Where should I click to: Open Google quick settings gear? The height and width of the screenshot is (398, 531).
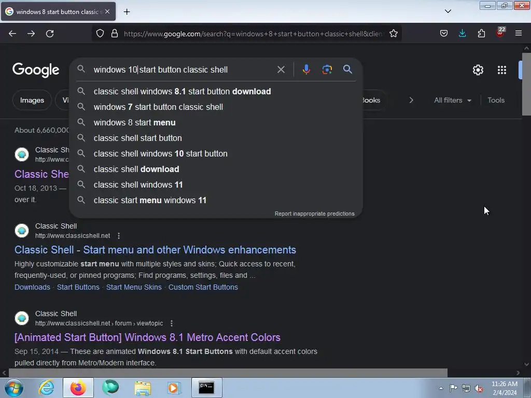[x=478, y=70]
